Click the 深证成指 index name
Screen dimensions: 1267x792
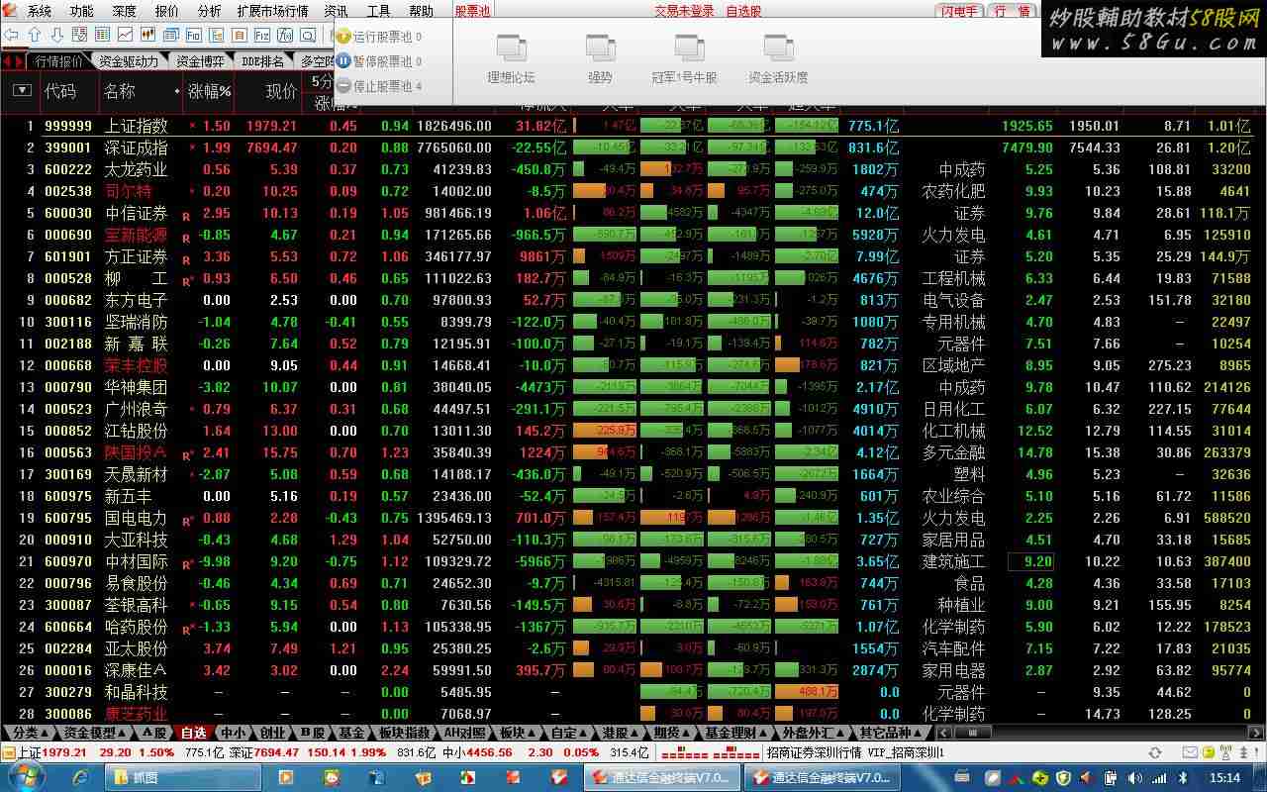[136, 148]
